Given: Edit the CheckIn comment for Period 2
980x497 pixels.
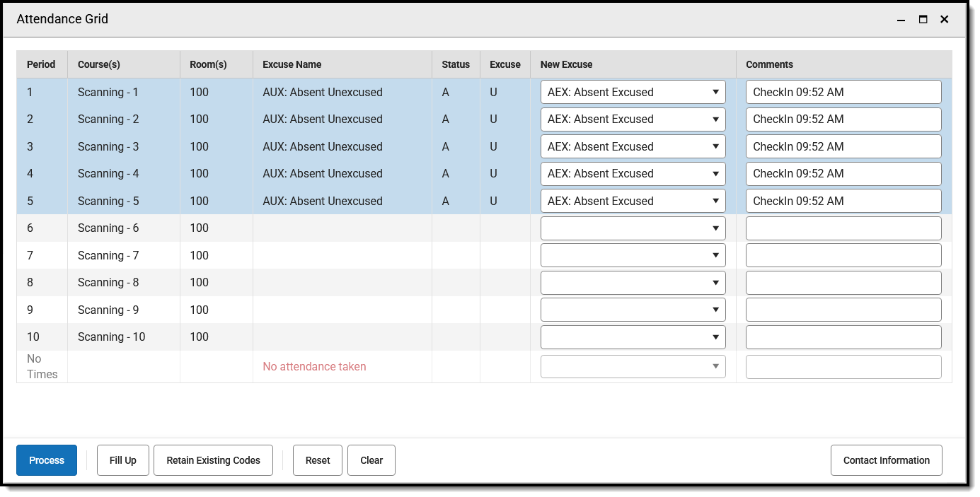Looking at the screenshot, I should pyautogui.click(x=843, y=119).
